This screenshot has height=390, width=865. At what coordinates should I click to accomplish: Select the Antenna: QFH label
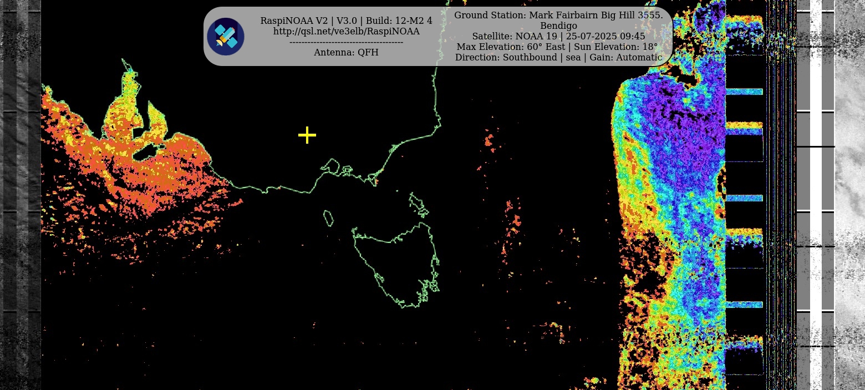pos(346,53)
